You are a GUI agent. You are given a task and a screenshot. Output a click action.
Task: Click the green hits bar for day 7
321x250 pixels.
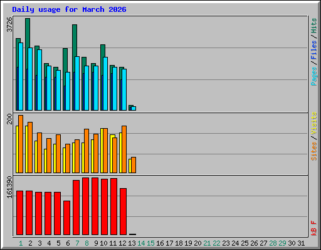coord(75,41)
